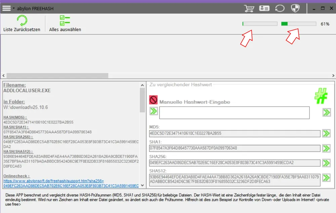
Task: Click the in Folder heading
Action: click(14, 102)
